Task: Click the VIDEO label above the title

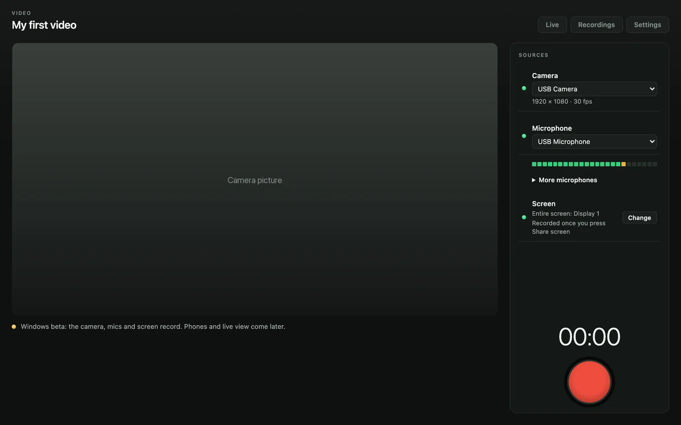Action: [x=21, y=13]
